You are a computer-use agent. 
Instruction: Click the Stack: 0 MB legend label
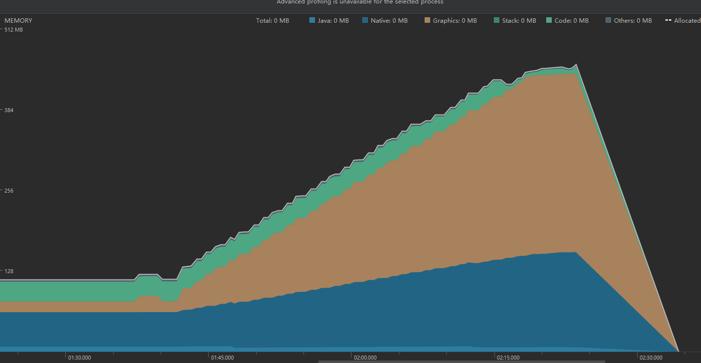click(x=519, y=21)
